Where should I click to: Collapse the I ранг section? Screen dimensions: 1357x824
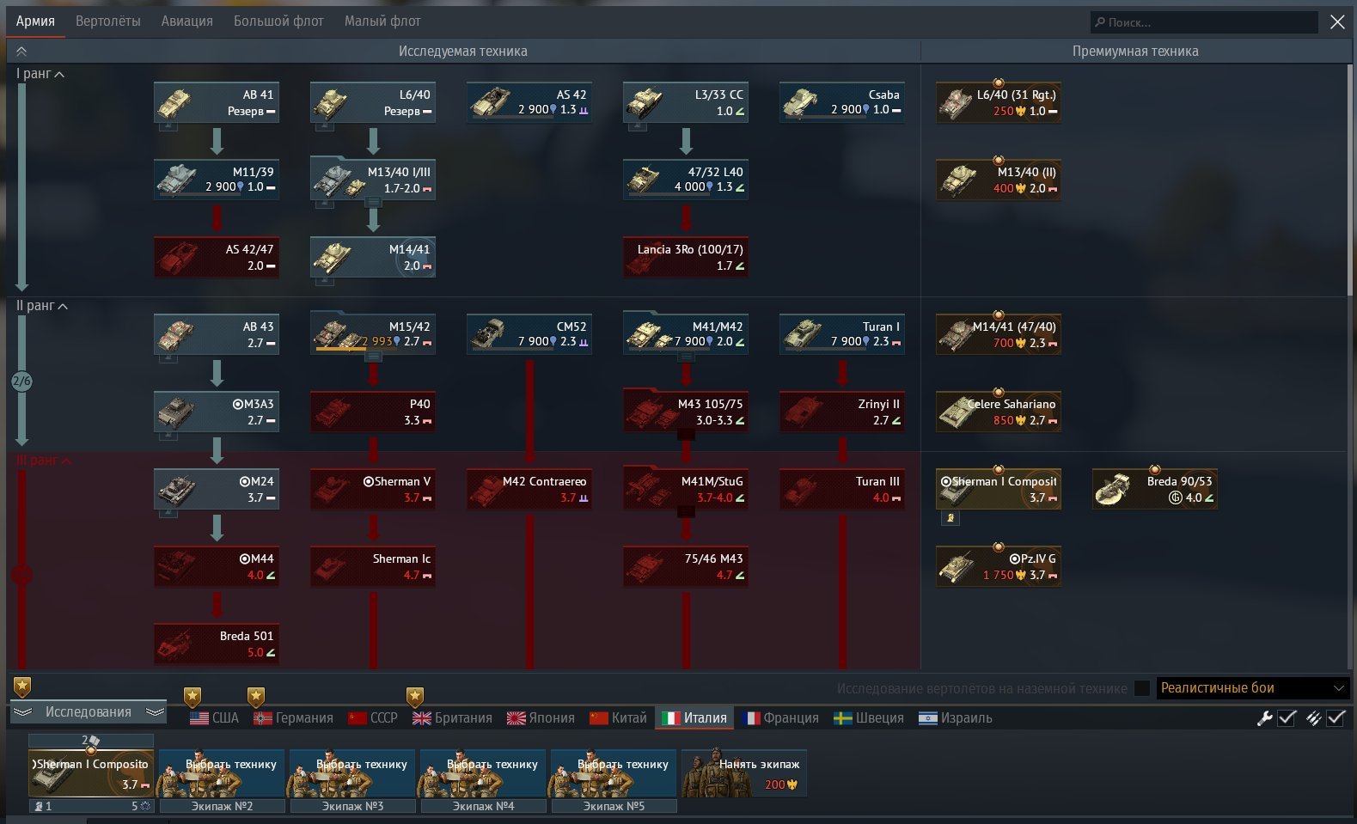pyautogui.click(x=40, y=74)
